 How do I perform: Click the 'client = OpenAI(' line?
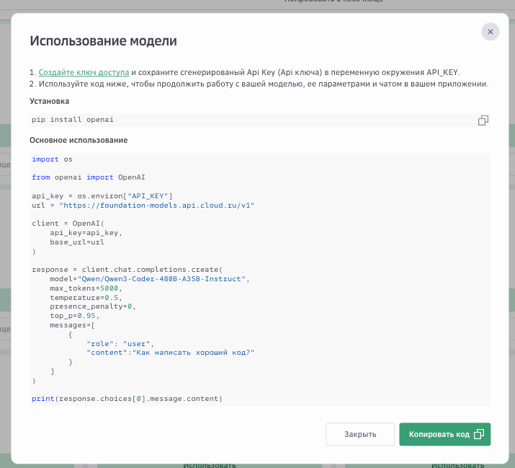tap(68, 224)
